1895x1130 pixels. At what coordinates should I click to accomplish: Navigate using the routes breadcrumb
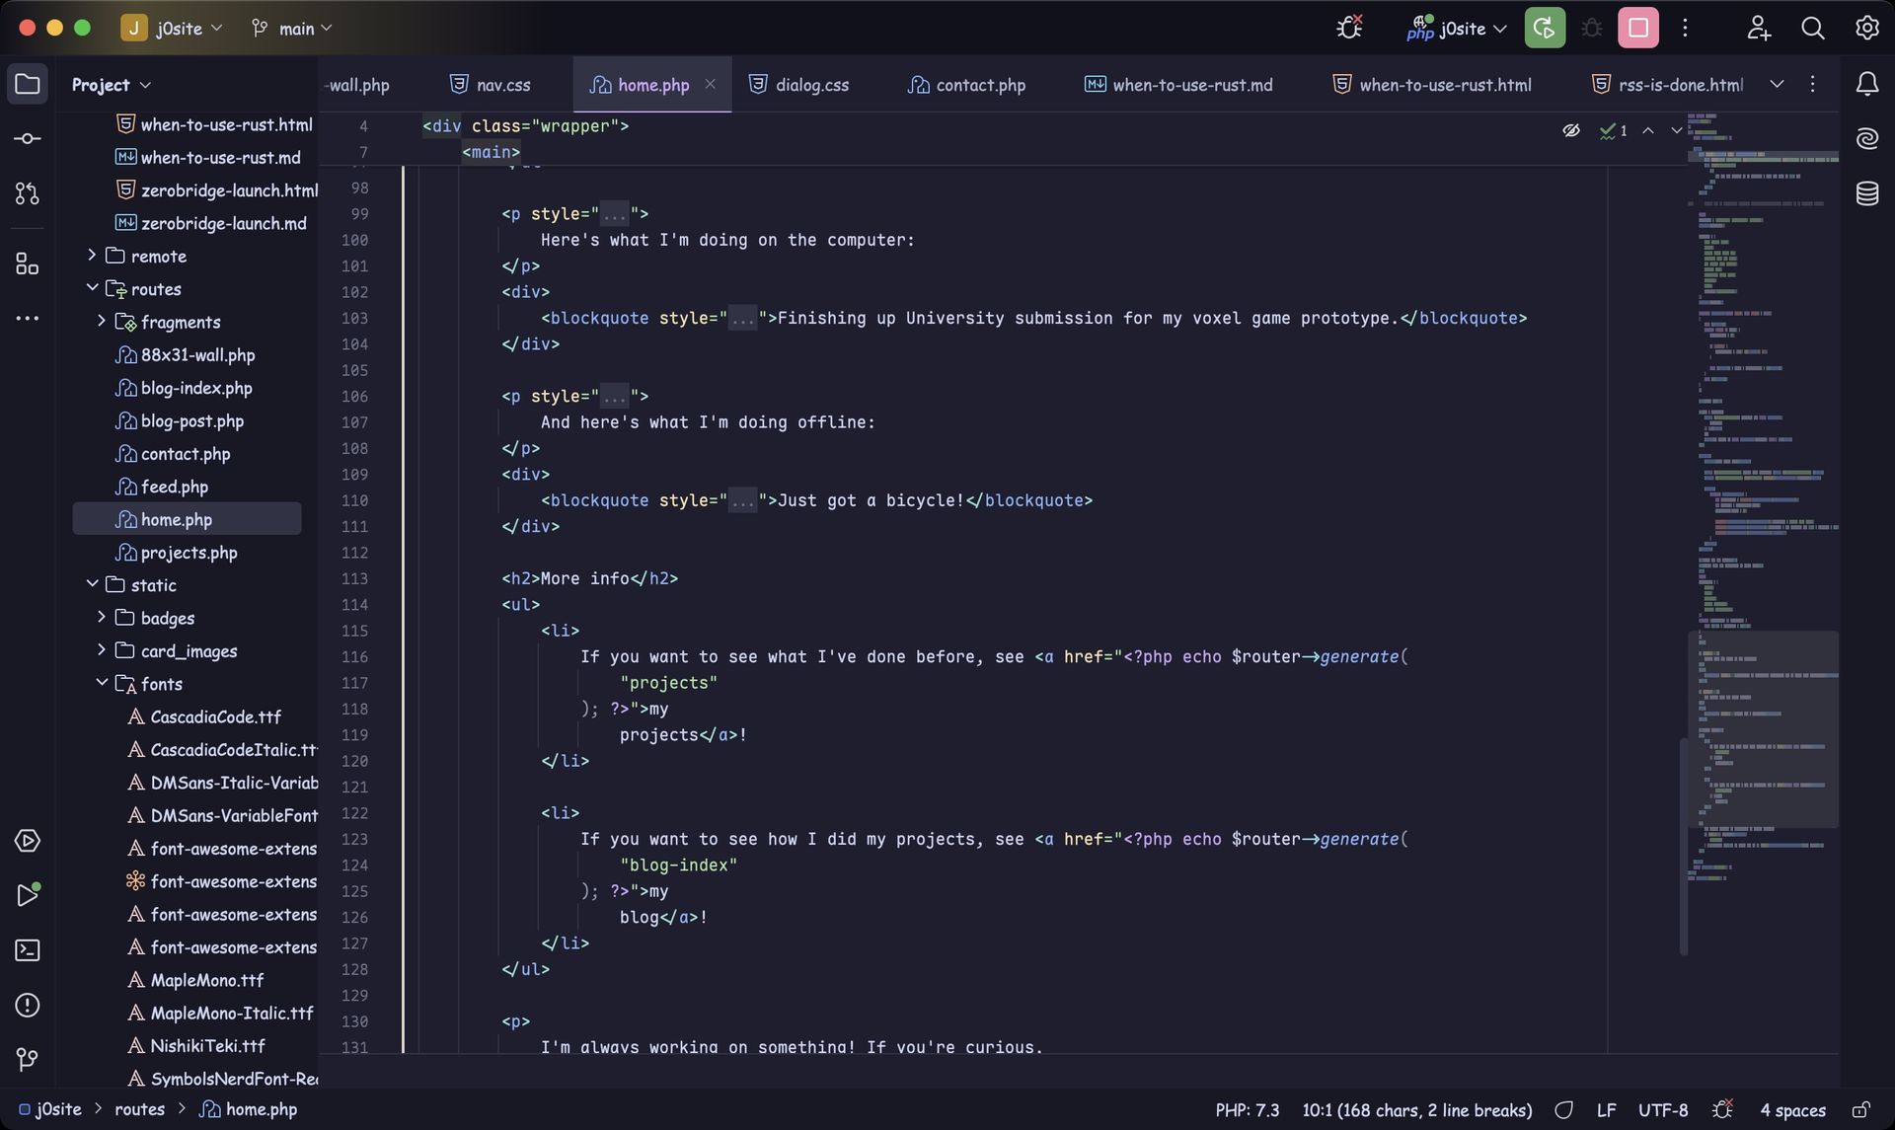(139, 1109)
